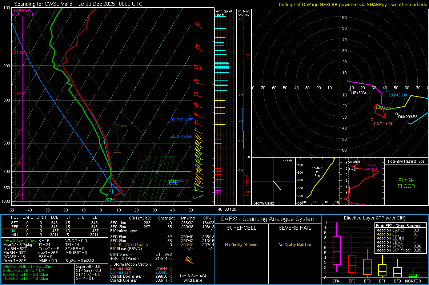Click 'No Quality Matches' under SUPERCELL
Screen dimensions: 429x285
point(241,245)
